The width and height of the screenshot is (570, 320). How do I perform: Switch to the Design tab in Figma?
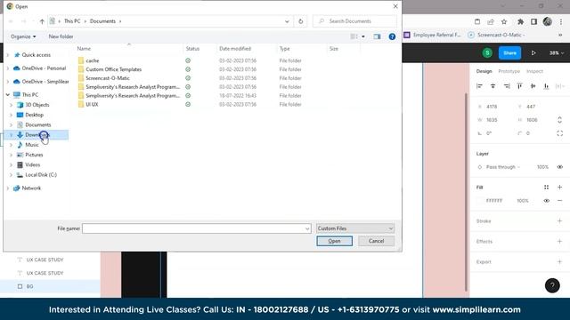[x=484, y=71]
